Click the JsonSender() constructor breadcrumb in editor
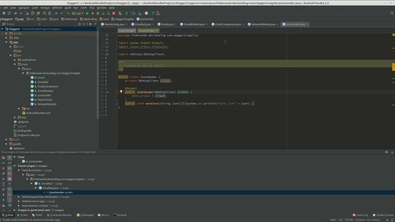 pyautogui.click(x=148, y=31)
